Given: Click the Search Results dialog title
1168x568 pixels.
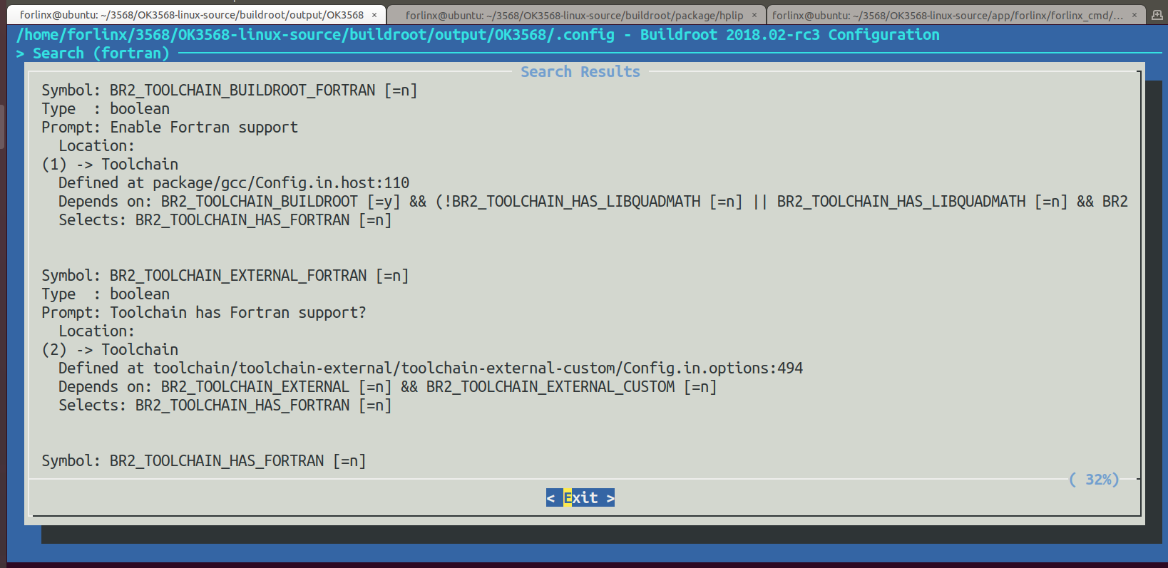Looking at the screenshot, I should click(x=580, y=72).
